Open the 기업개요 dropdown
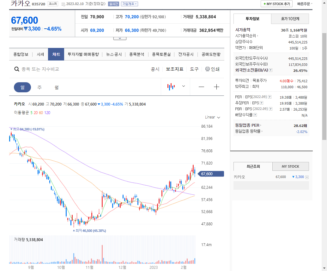The width and height of the screenshot is (327, 271). tap(130, 4)
